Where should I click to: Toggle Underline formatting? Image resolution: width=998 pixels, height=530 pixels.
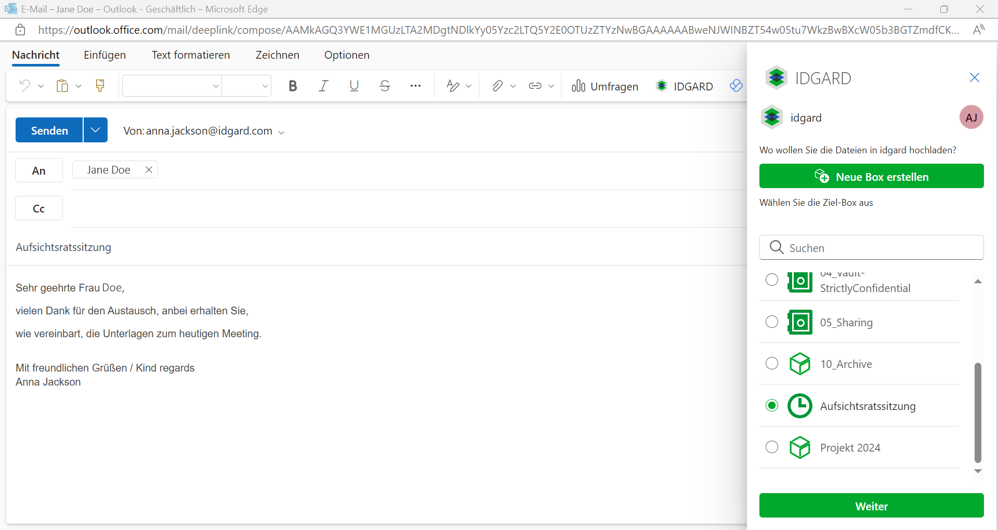pos(354,86)
